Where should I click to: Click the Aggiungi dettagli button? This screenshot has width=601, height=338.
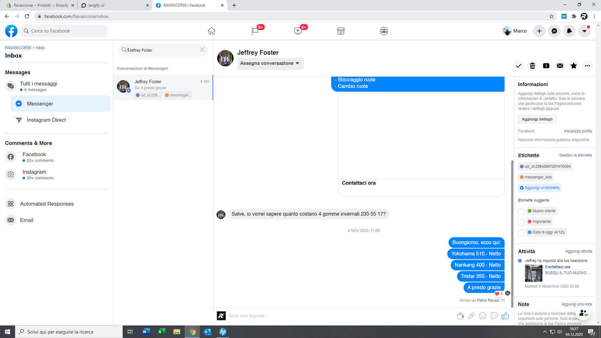click(537, 119)
